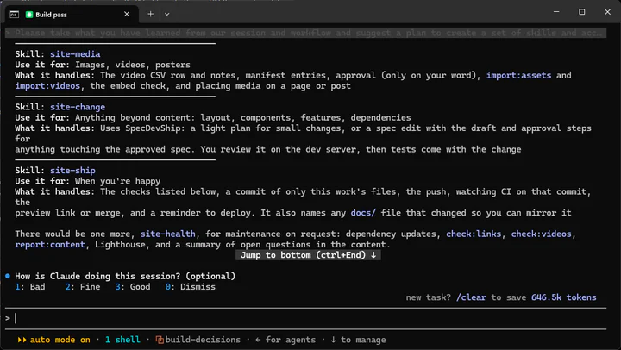Screen dimensions: 621x350
Task: Click the blue bullet beside session question
Action: point(8,276)
